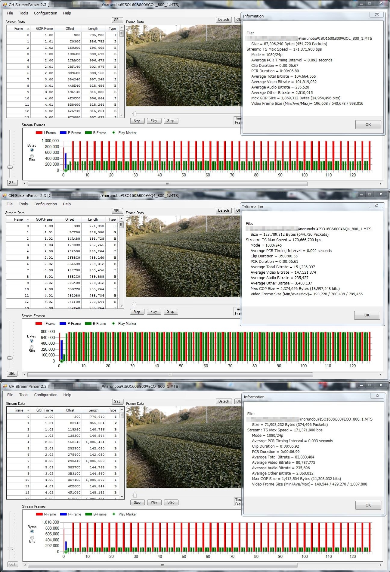Click the chart's scroll-right arrow in the AQ4_800_1 window
This screenshot has height=572, width=390.
click(380, 375)
